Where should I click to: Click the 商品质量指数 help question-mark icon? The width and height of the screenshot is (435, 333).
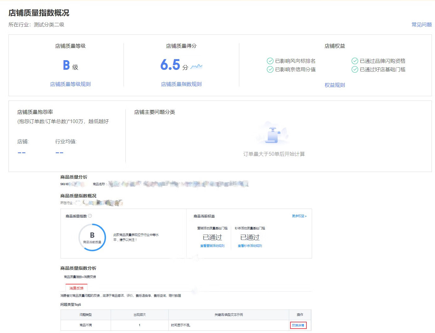click(90, 216)
